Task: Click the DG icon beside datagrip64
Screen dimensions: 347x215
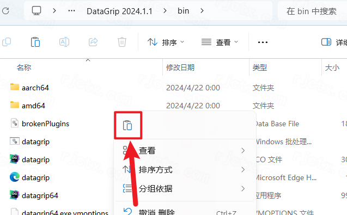Action: (15, 195)
